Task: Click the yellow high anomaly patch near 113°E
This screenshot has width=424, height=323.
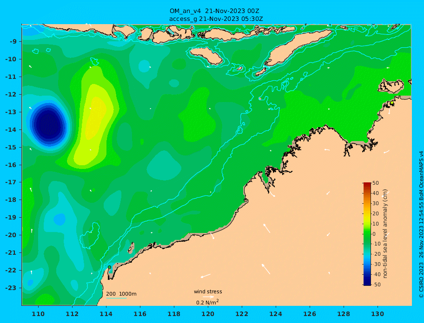Action: coord(95,119)
